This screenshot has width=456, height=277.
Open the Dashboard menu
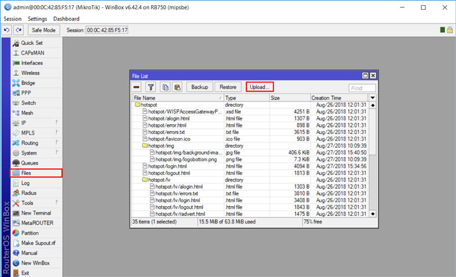66,19
